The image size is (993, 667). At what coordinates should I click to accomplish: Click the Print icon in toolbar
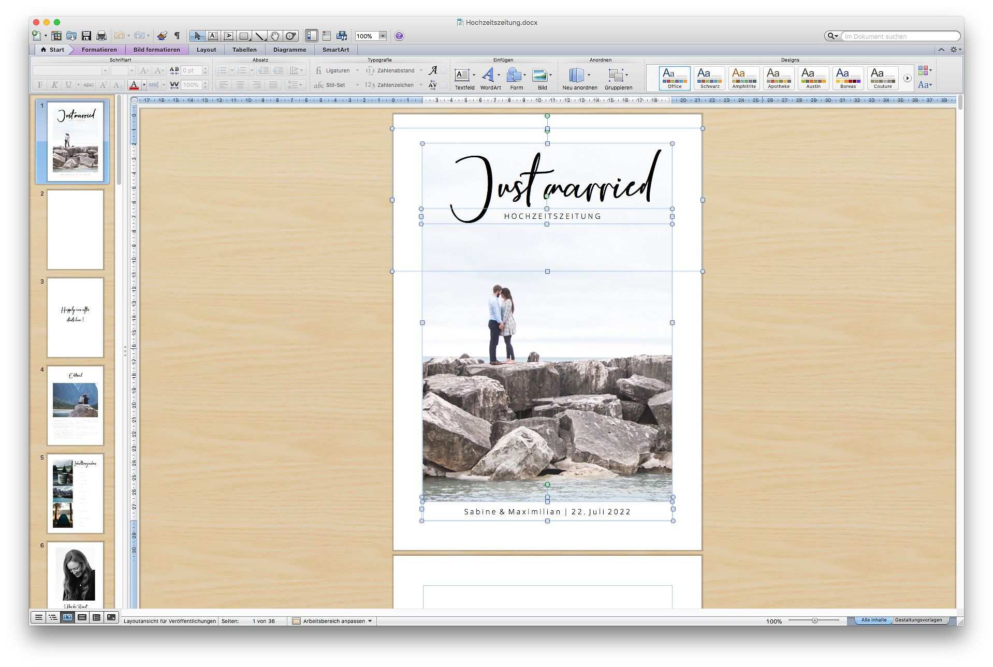[101, 36]
